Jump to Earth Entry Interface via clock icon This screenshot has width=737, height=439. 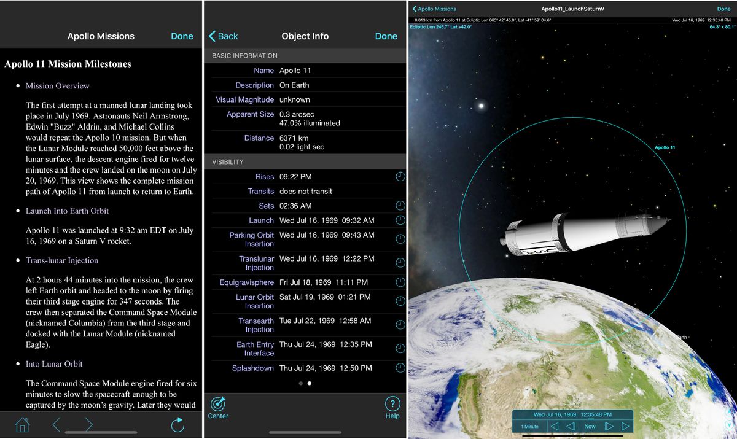[400, 349]
